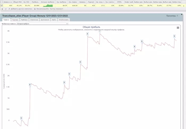Click the x remove link at row end
The image size is (186, 129).
[184, 6]
